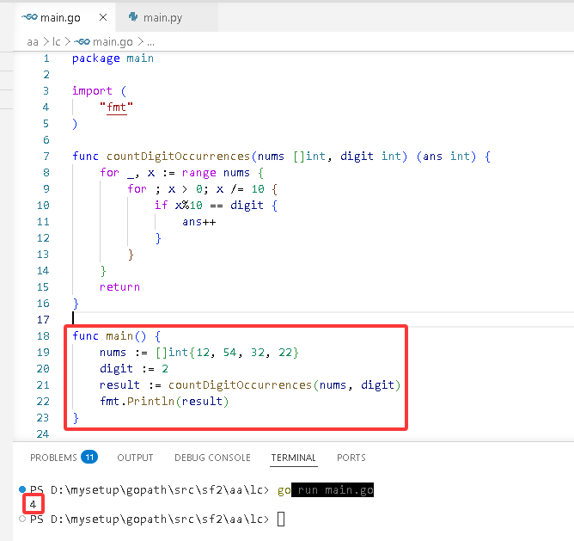This screenshot has width=574, height=541.
Task: Click line number 7 in the gutter
Action: pyautogui.click(x=46, y=157)
